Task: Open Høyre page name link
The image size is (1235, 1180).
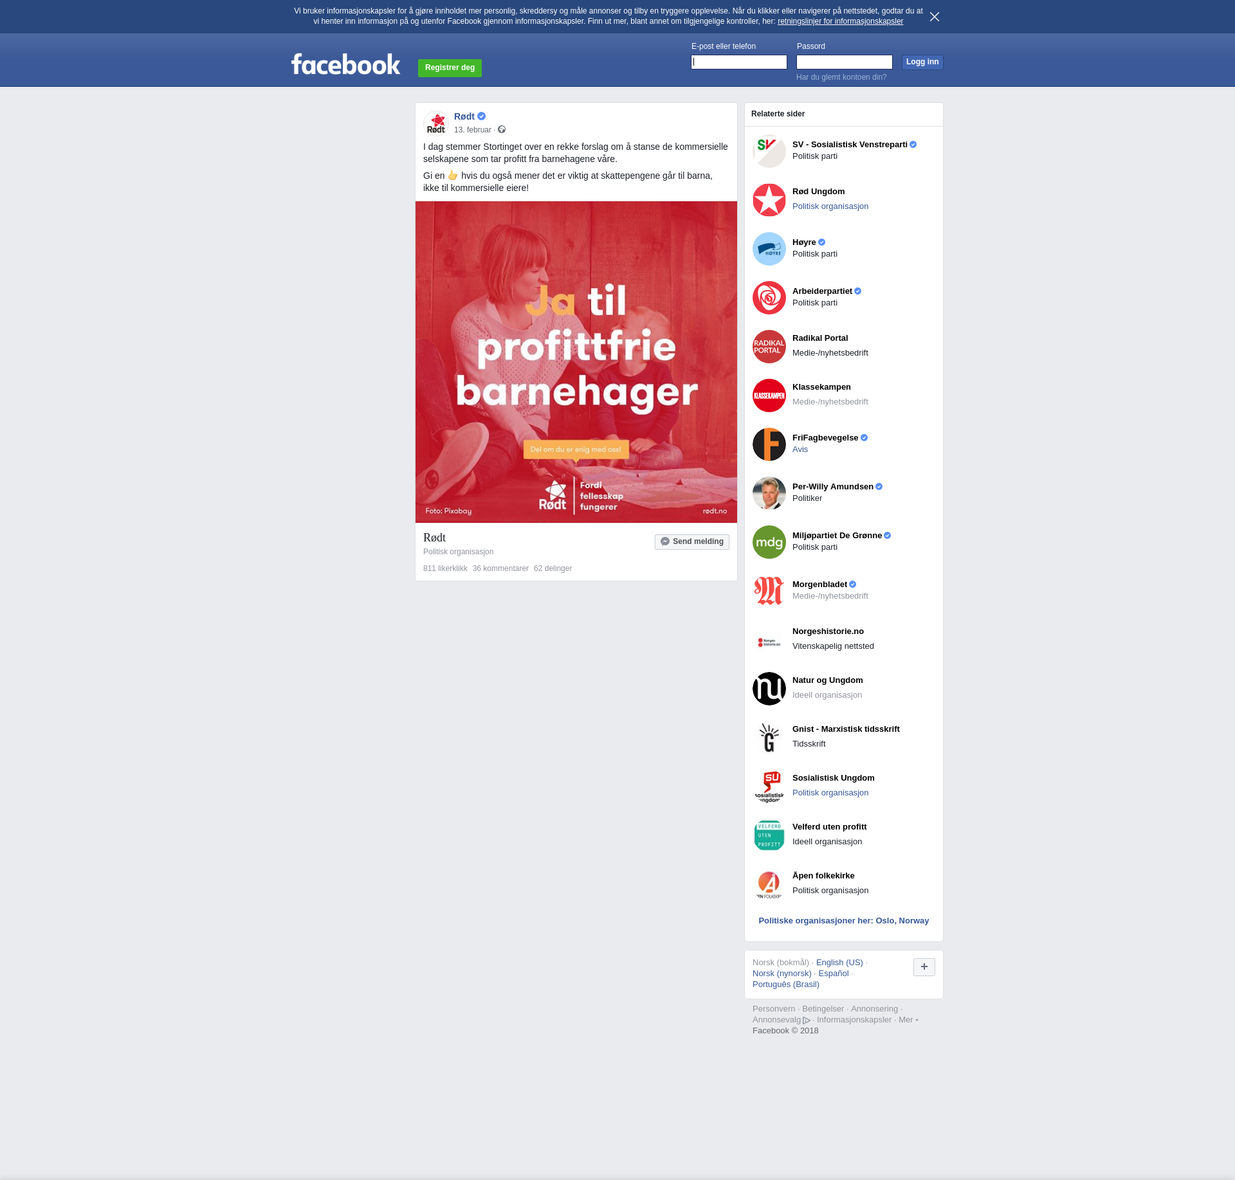Action: click(x=804, y=242)
